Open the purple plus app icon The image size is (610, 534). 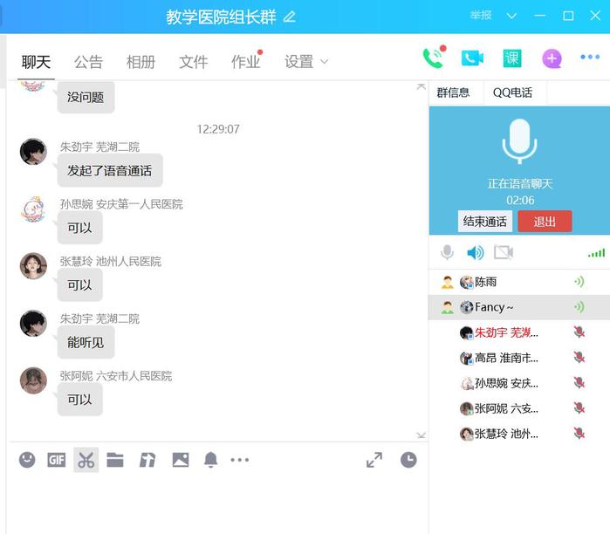pyautogui.click(x=552, y=58)
